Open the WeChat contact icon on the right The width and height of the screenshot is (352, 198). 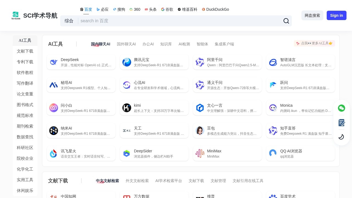[342, 108]
